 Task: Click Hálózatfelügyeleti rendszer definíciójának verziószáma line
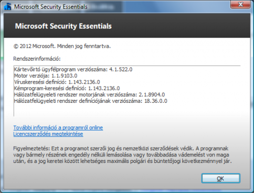tap(90, 101)
